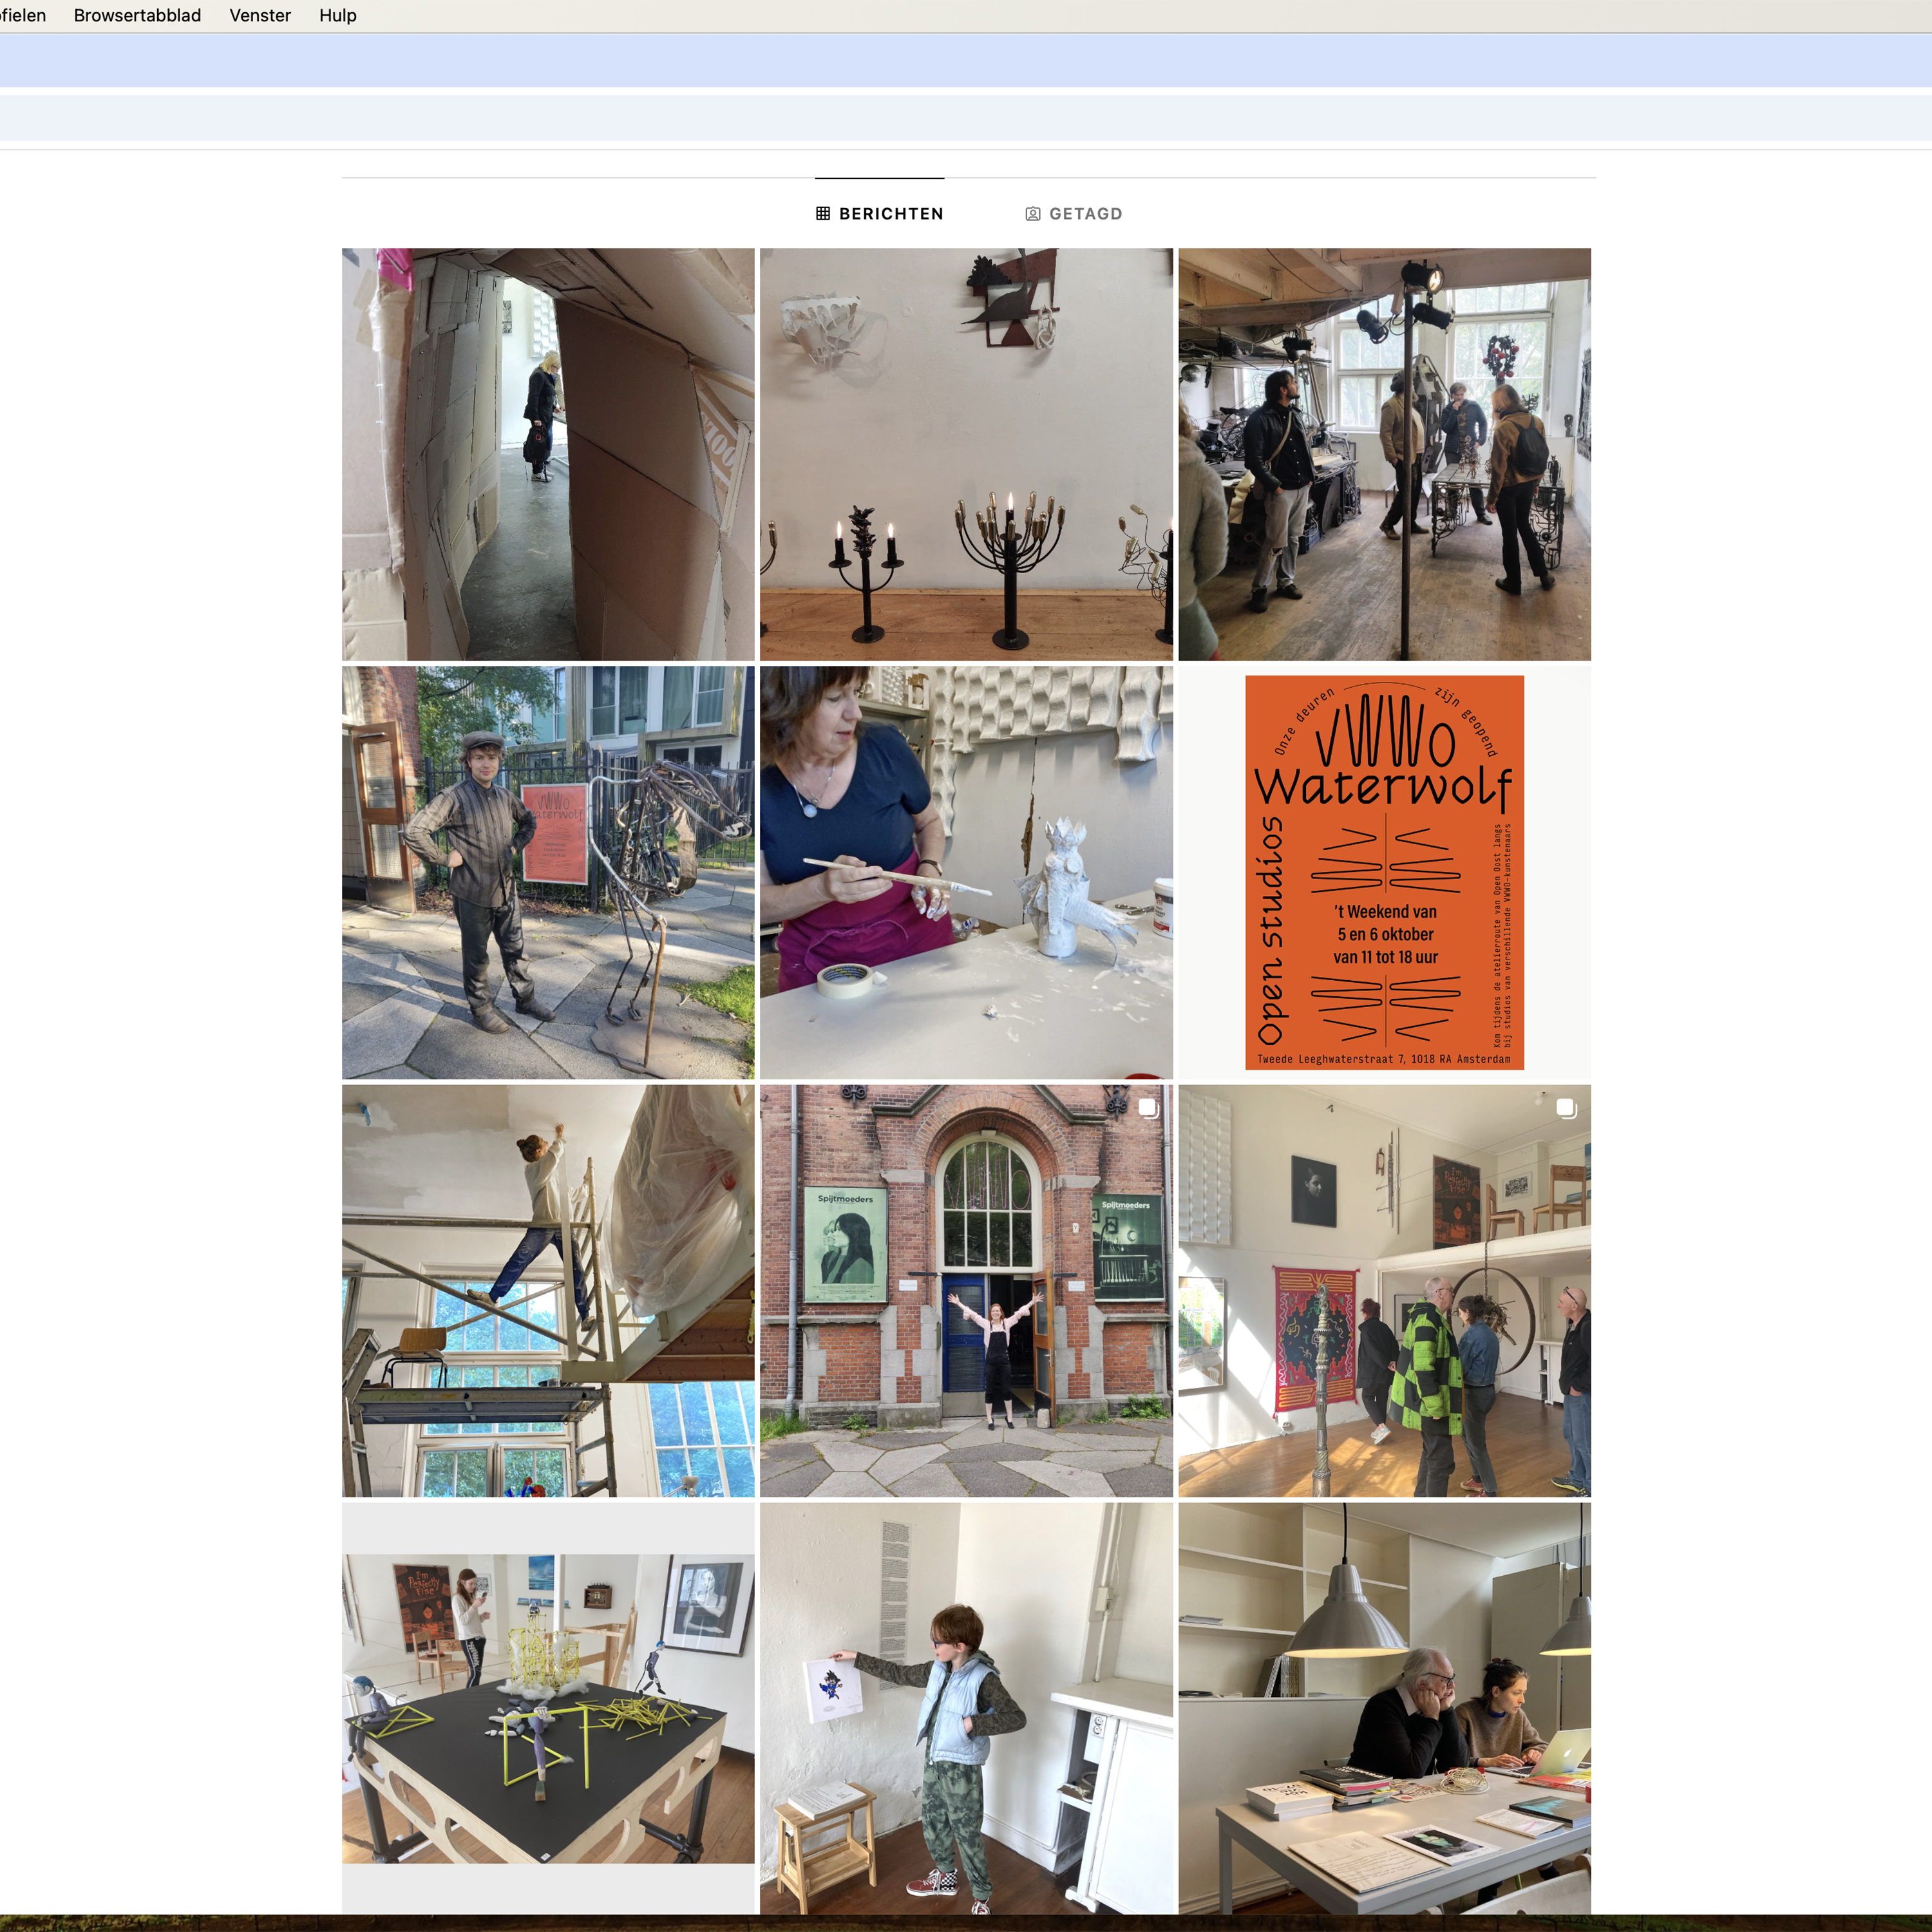Open the cardboard tunnel corridor photo

[548, 454]
